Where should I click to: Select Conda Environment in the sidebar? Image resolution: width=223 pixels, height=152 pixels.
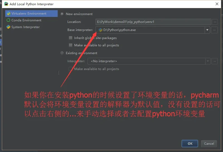click(x=26, y=20)
